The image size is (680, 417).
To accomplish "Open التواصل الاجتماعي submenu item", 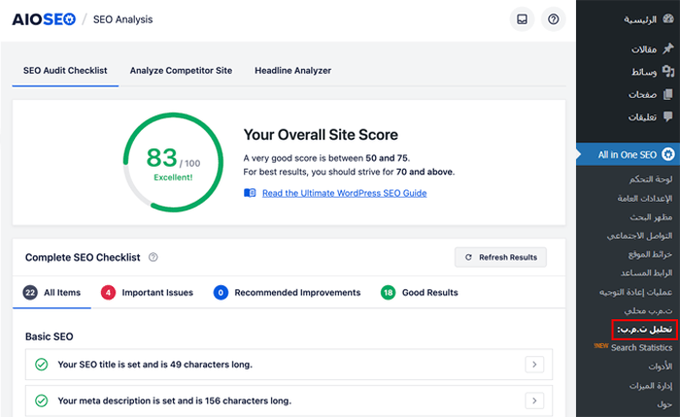I will coord(639,236).
